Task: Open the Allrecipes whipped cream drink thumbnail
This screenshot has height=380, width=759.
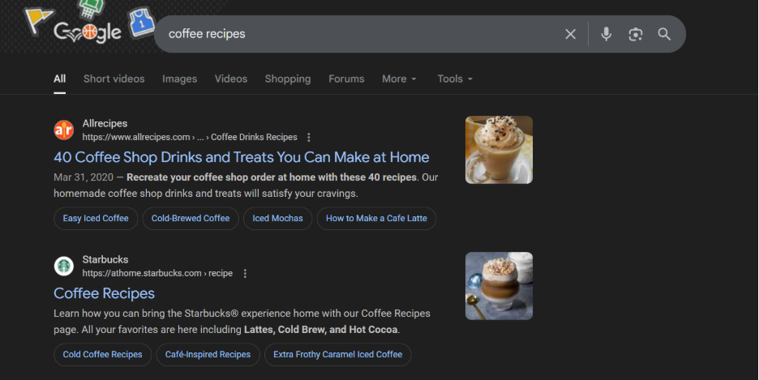Action: tap(499, 150)
